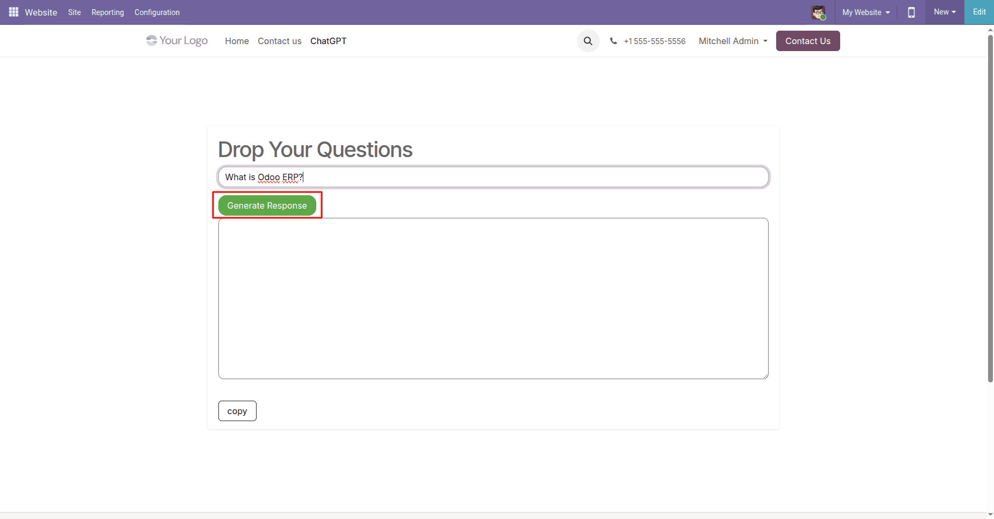Open the Configuration menu
The height and width of the screenshot is (519, 994).
pyautogui.click(x=157, y=12)
